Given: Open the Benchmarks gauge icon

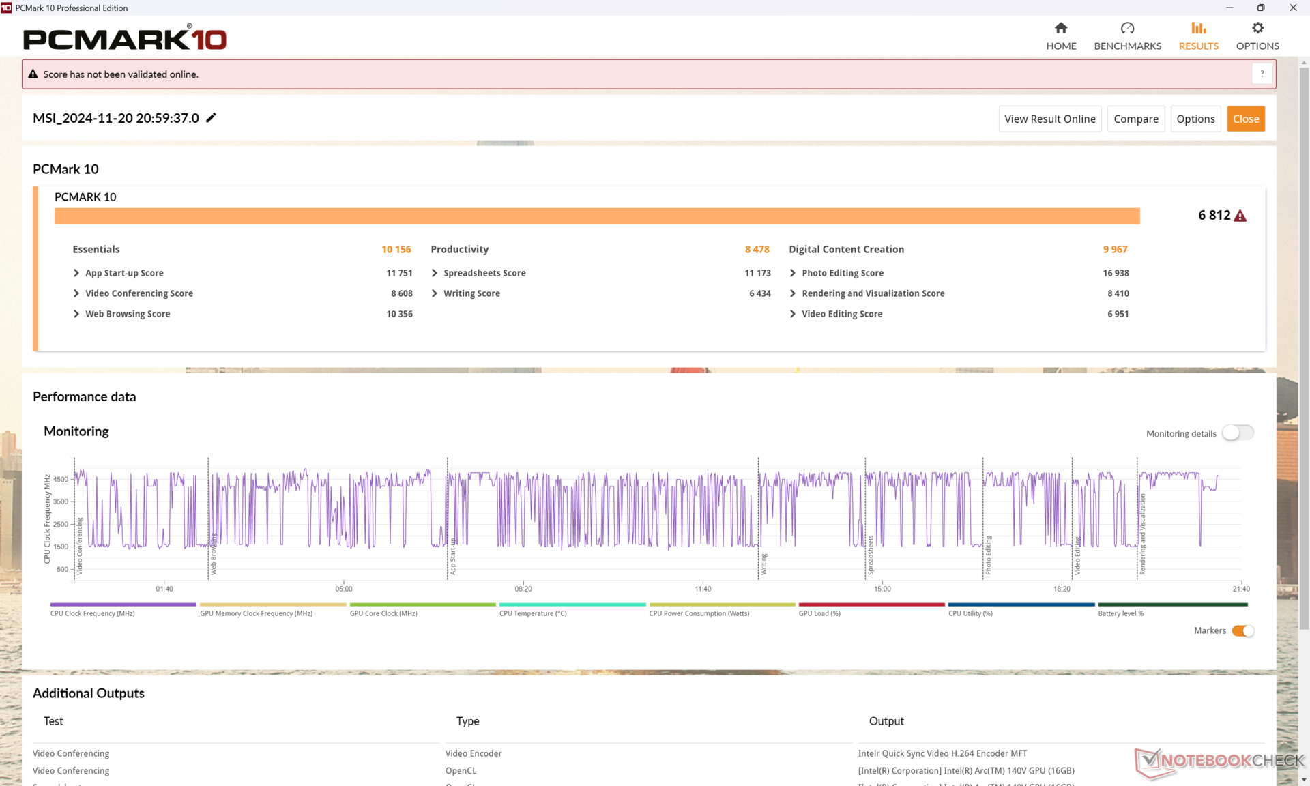Looking at the screenshot, I should 1127,28.
